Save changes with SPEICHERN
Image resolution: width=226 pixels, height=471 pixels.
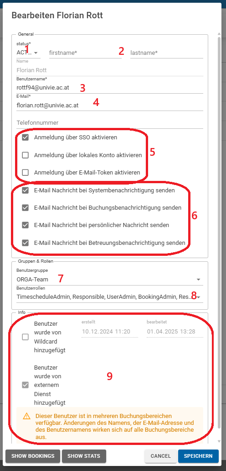(198, 456)
